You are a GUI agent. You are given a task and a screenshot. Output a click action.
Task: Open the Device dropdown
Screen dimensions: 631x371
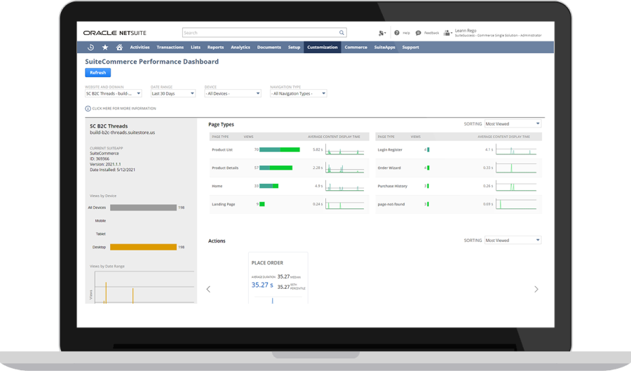233,93
